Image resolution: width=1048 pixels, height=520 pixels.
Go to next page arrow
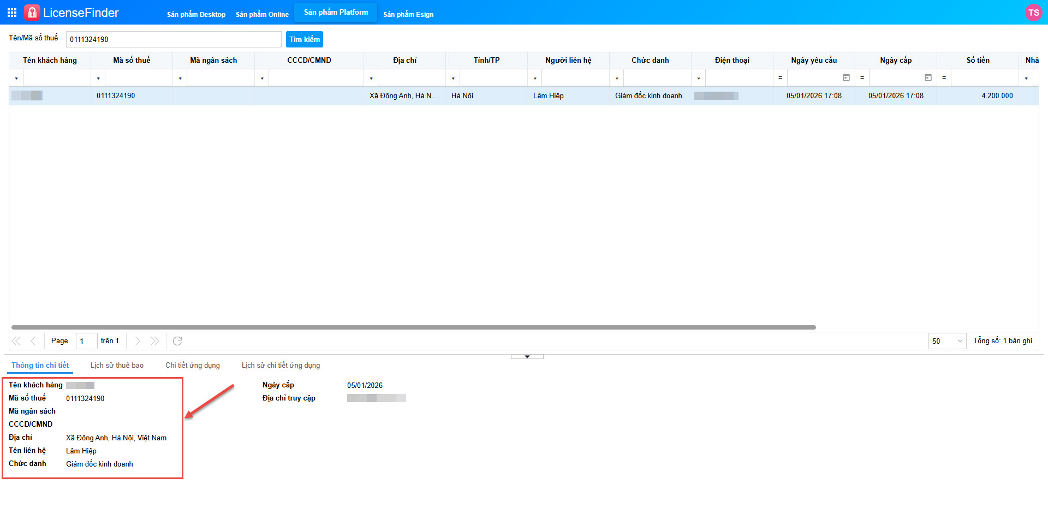coord(138,341)
